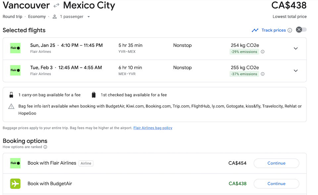Click the price trend graph icon
Screen dimensions: 318x195
255,30
